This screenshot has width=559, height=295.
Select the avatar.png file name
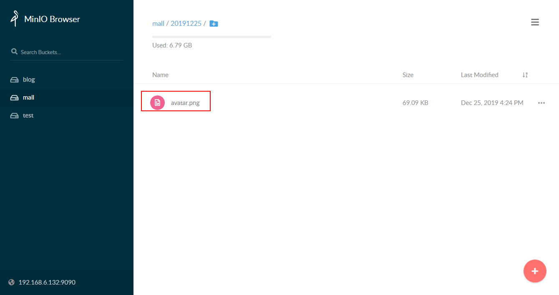tap(185, 103)
